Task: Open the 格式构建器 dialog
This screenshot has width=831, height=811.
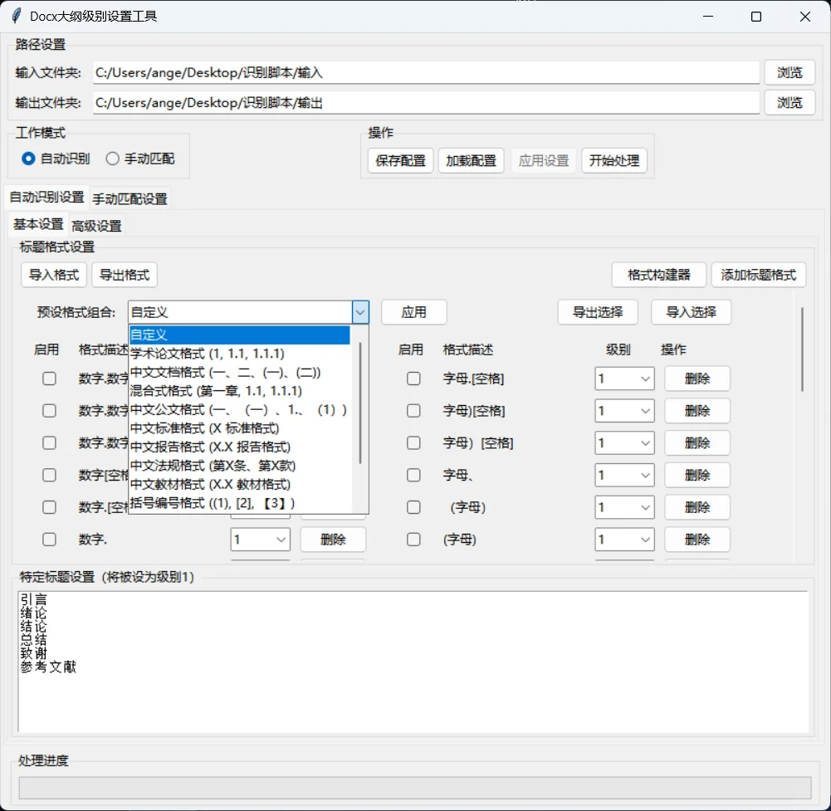Action: (x=657, y=274)
